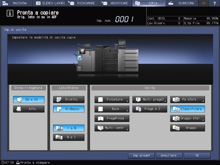Click the RivAlto page icon
The height and width of the screenshot is (165, 220).
[59, 100]
